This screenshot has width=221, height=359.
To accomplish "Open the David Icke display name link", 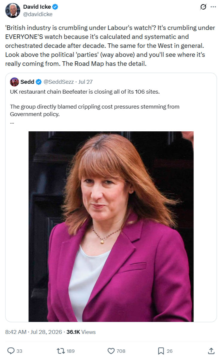I will 37,7.
